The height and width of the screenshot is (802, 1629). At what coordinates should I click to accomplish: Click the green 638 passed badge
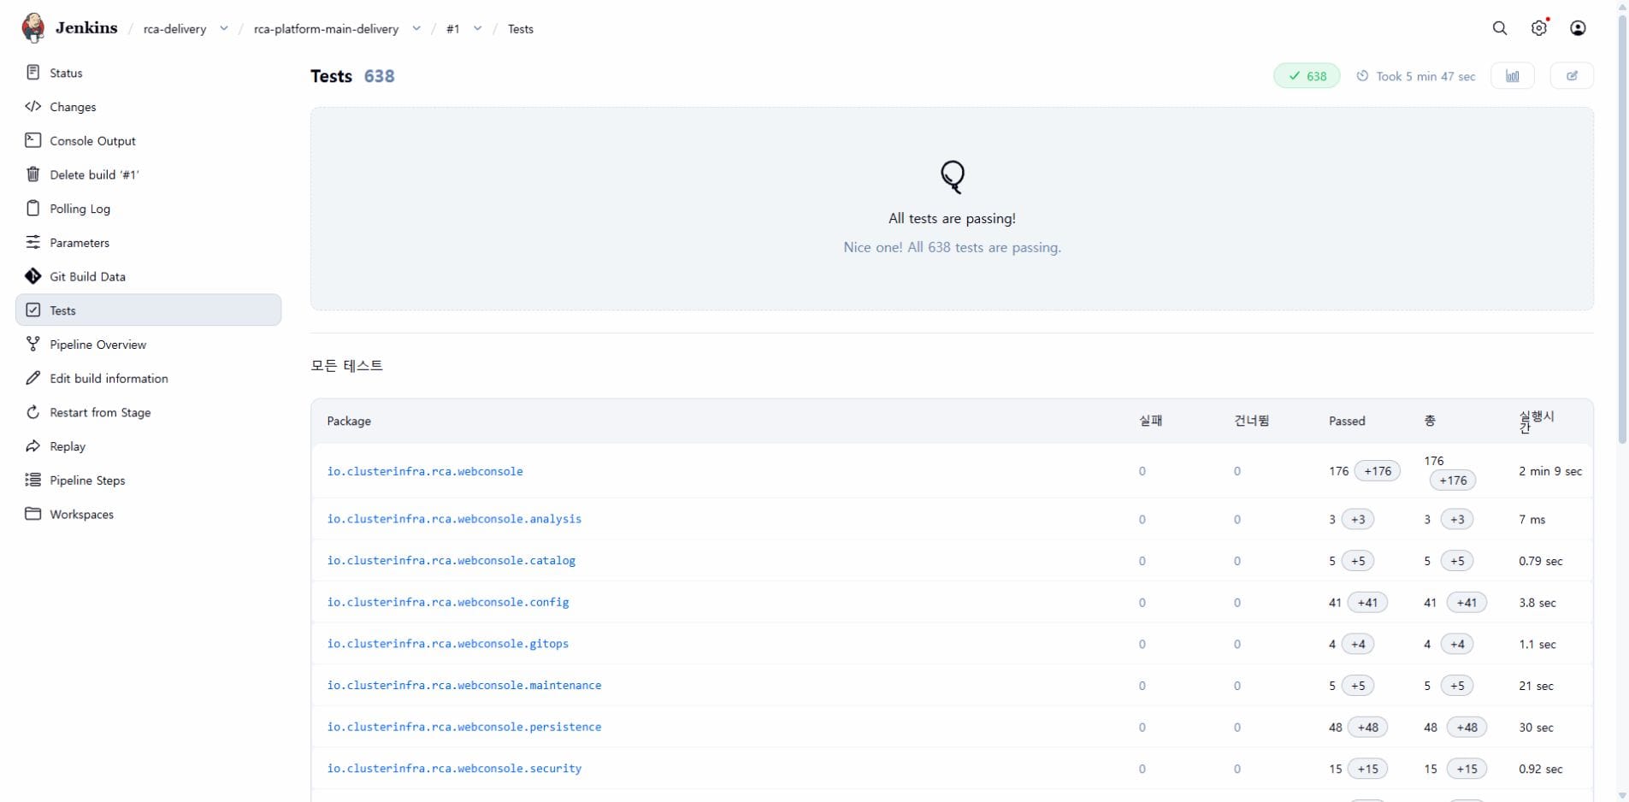[x=1307, y=76]
